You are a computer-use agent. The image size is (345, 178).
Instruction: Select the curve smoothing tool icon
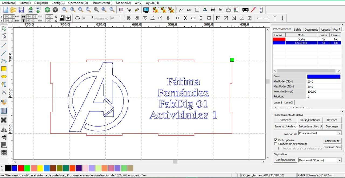click(181, 10)
